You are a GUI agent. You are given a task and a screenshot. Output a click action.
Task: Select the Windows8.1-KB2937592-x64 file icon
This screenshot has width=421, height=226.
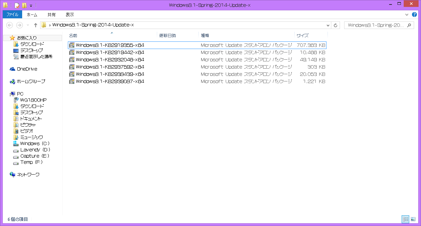(x=72, y=67)
